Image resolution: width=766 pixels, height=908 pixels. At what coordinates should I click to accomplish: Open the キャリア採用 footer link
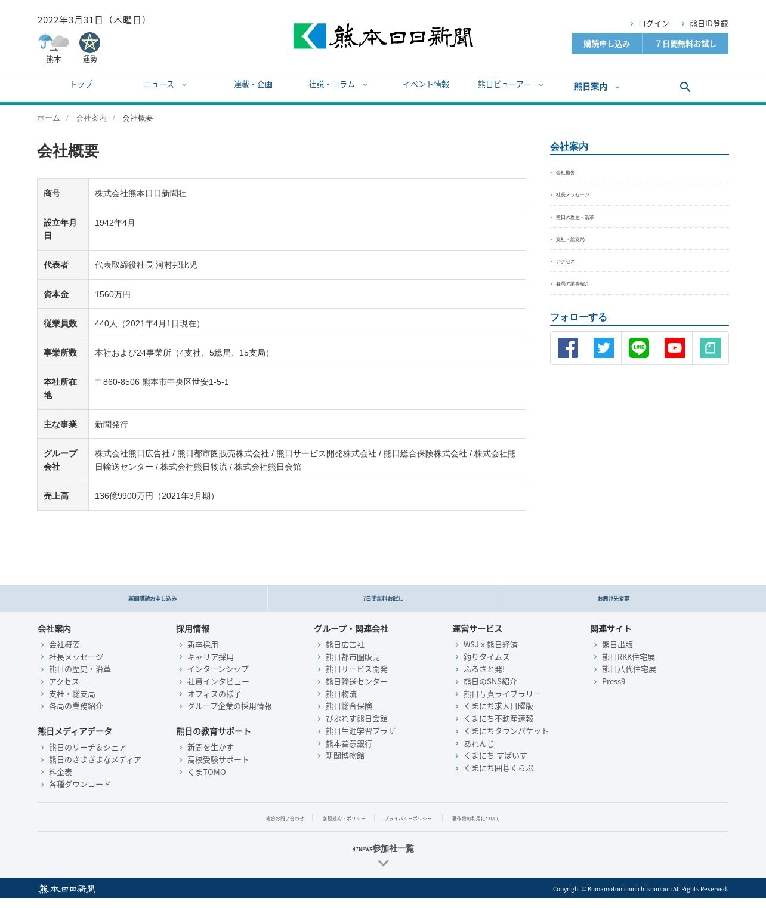point(211,657)
